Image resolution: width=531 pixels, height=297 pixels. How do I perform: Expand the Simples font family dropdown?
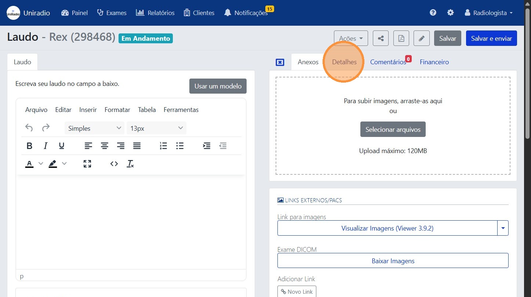94,128
